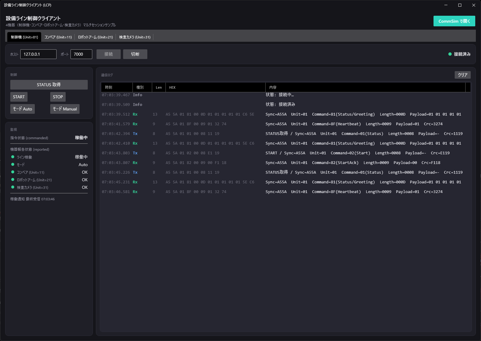Click the ポート input field showing 7000
This screenshot has width=481, height=341.
click(81, 54)
